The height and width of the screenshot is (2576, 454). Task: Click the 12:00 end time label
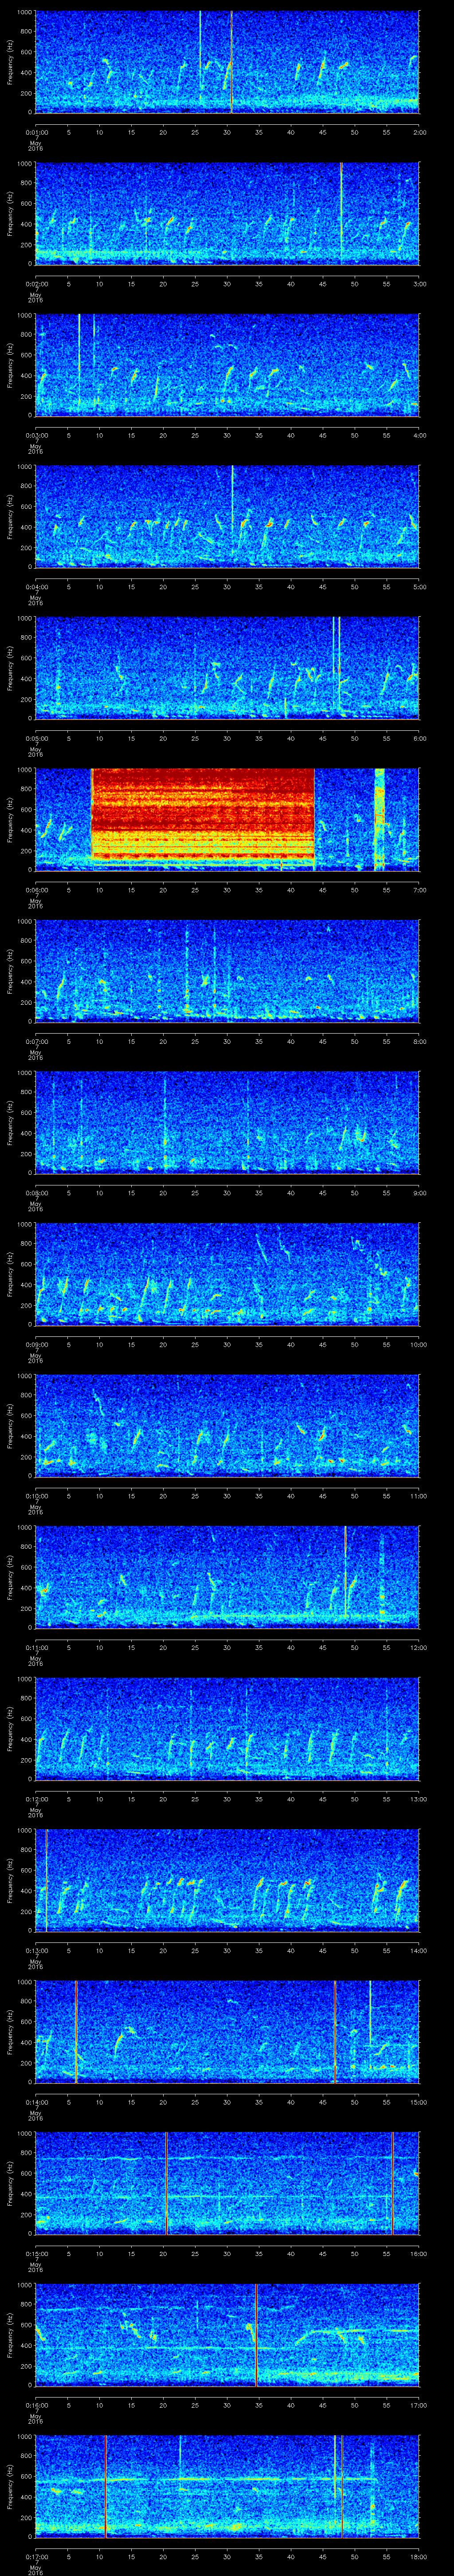pyautogui.click(x=418, y=1647)
